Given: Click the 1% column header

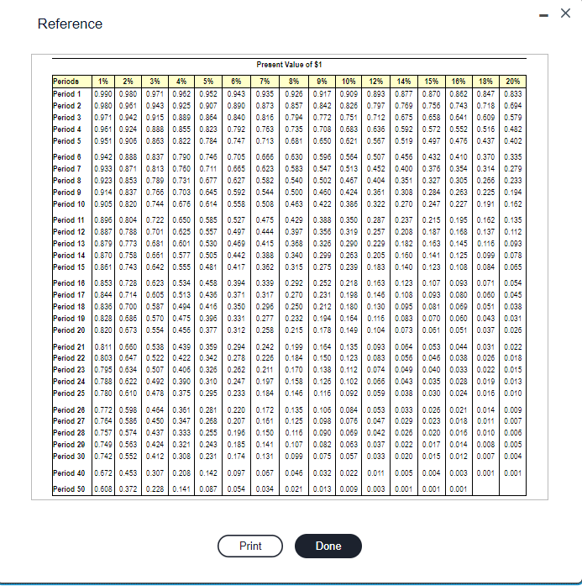Looking at the screenshot, I should [x=103, y=81].
